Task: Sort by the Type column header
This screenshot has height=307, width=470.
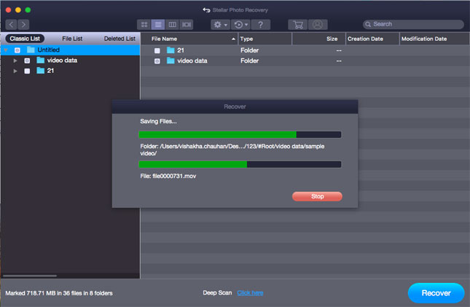Action: (x=265, y=39)
